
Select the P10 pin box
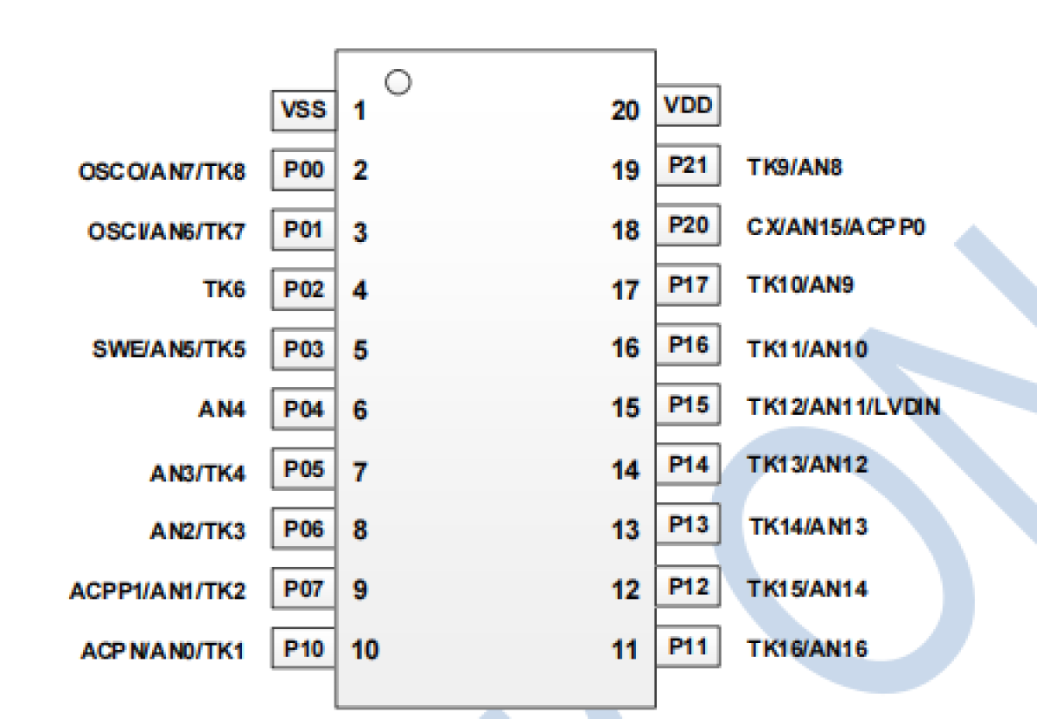[x=303, y=647]
